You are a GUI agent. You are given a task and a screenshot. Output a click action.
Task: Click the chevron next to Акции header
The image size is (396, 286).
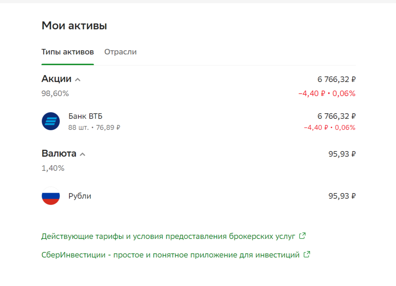coord(78,79)
